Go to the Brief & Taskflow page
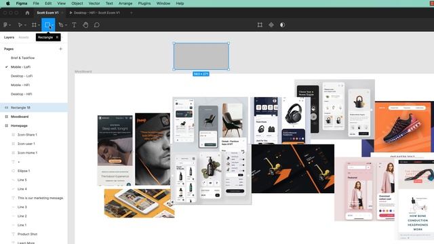The height and width of the screenshot is (244, 434). (x=22, y=58)
